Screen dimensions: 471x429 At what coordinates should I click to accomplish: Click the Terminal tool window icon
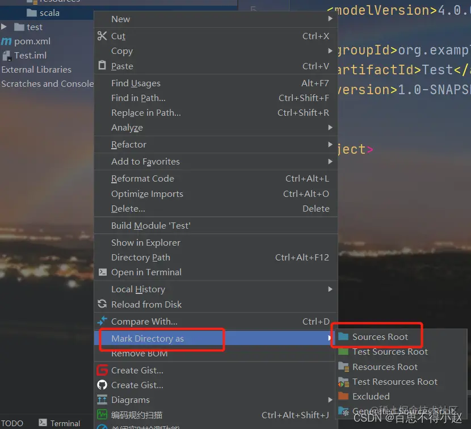[x=43, y=423]
